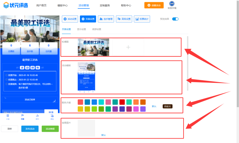Click the 投票开始 date line
Image resolution: width=239 pixels, height=143 pixels.
click(x=21, y=75)
